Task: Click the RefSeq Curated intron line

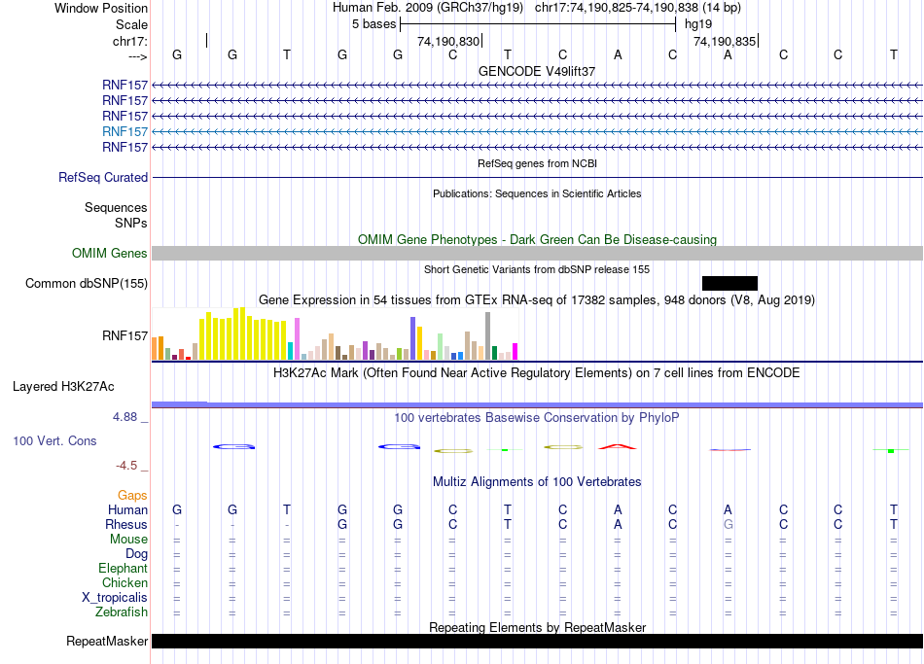Action: pos(537,177)
